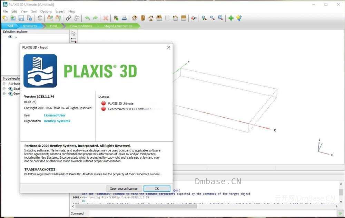Click the PLAXIS 3D Ultimate licence entry
345x218 pixels.
(x=120, y=103)
